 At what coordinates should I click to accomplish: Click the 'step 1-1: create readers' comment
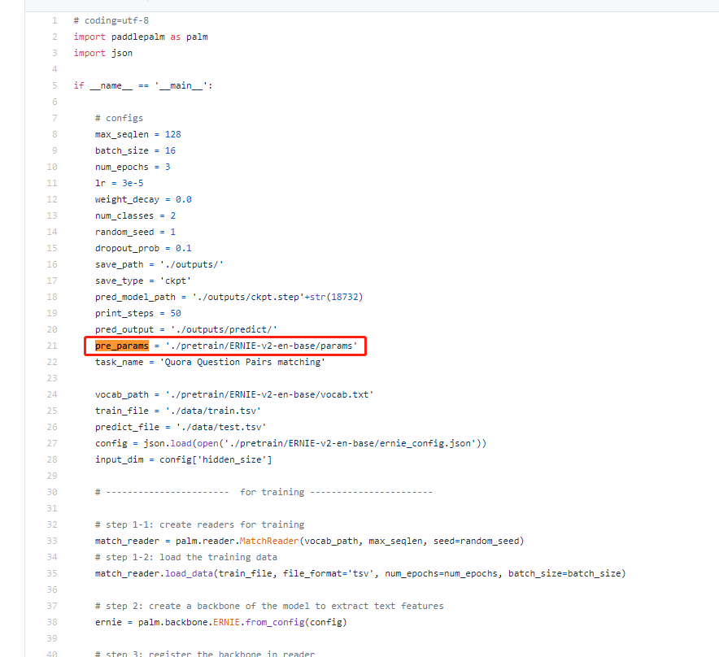tap(199, 525)
